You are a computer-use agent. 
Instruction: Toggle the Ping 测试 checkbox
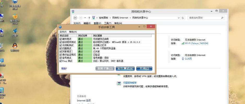click(x=61, y=61)
